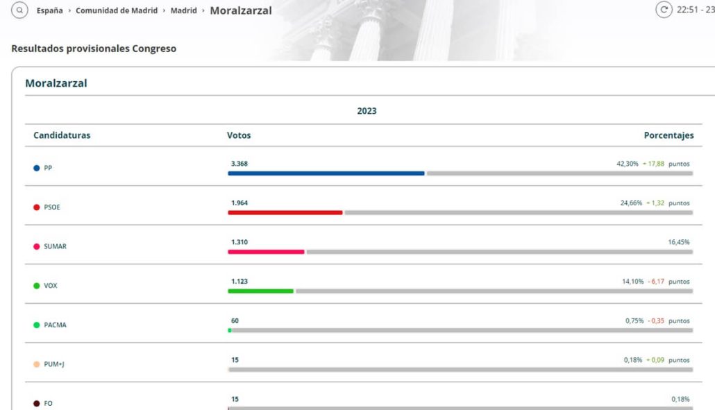Click the refresh results icon

pyautogui.click(x=664, y=10)
